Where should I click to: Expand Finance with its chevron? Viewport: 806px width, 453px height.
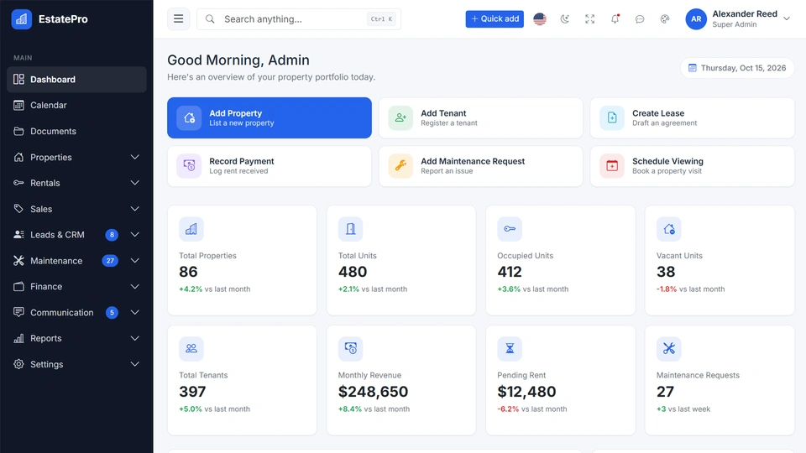(x=134, y=287)
